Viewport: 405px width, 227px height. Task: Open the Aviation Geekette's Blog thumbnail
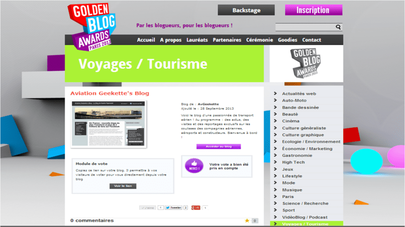point(108,124)
